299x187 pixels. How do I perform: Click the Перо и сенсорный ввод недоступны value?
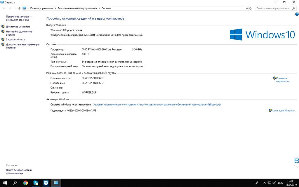[x=112, y=66]
